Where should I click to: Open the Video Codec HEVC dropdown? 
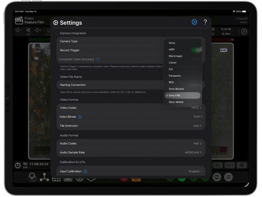point(196,108)
